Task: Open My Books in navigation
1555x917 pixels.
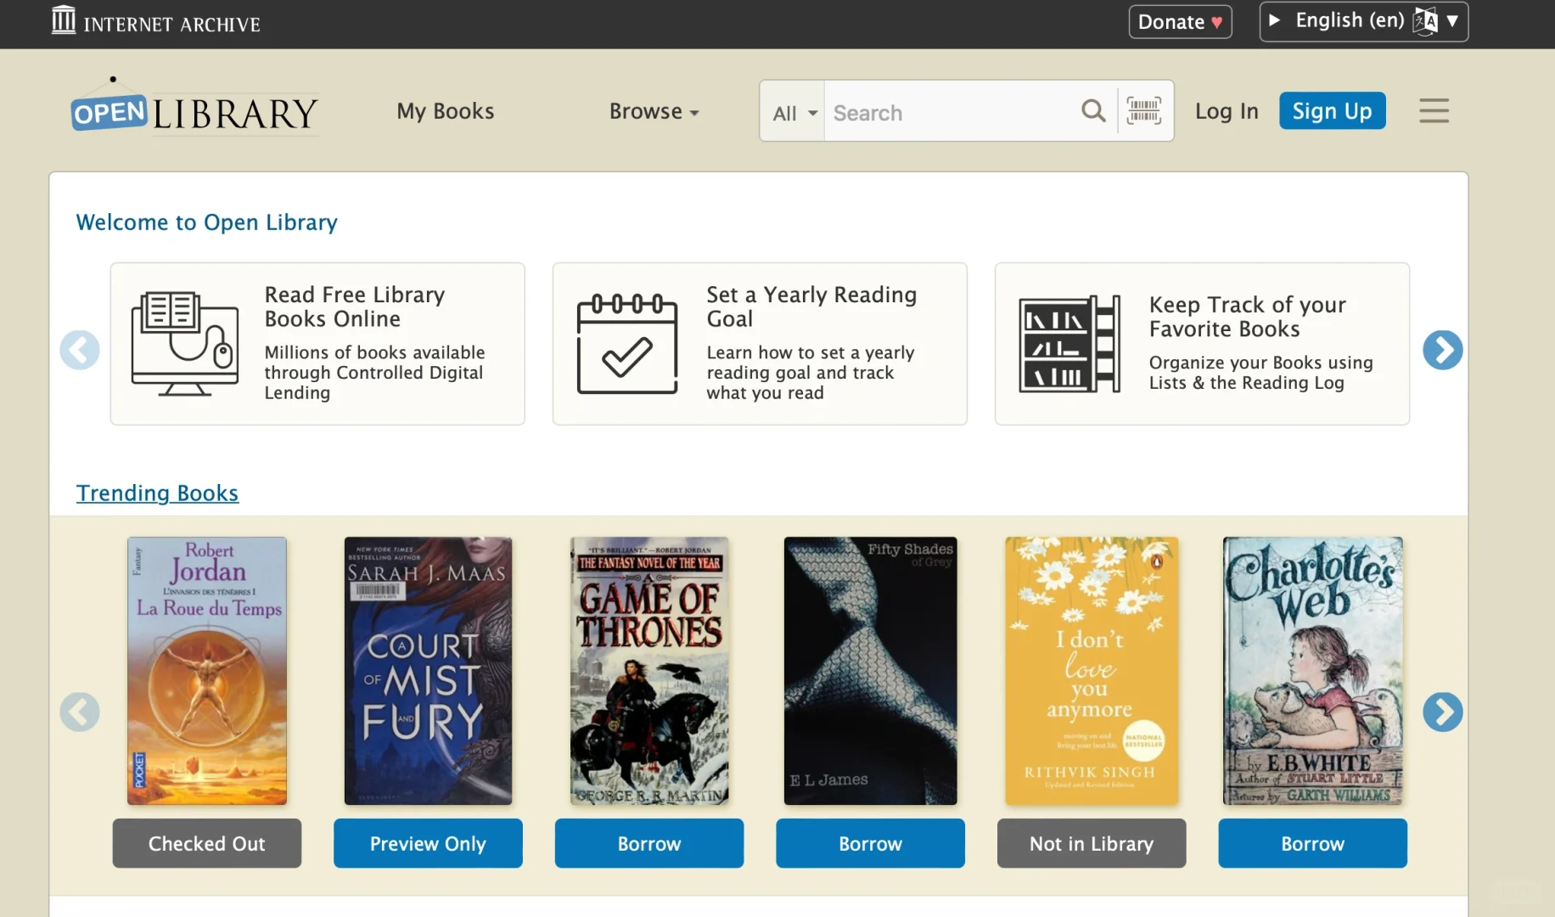Action: 446,111
